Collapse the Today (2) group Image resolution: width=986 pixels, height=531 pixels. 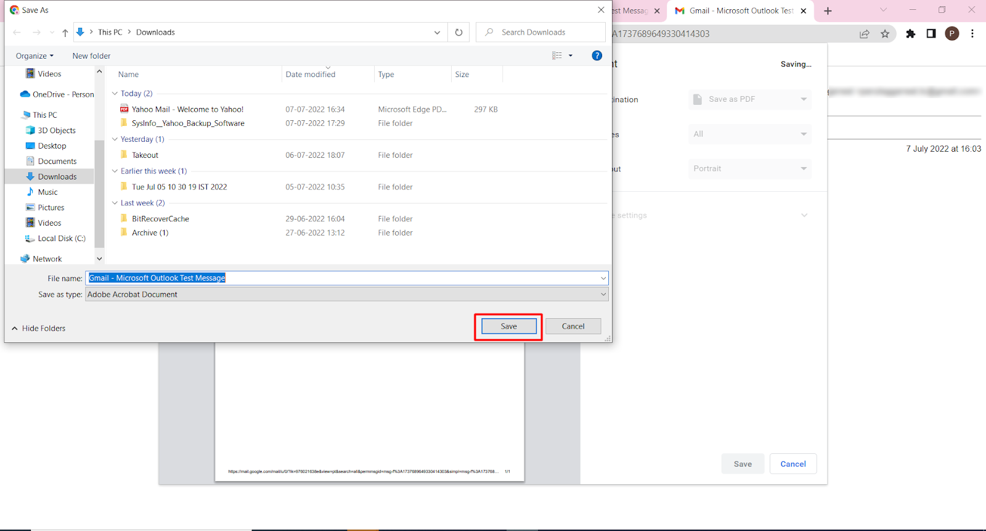(115, 94)
